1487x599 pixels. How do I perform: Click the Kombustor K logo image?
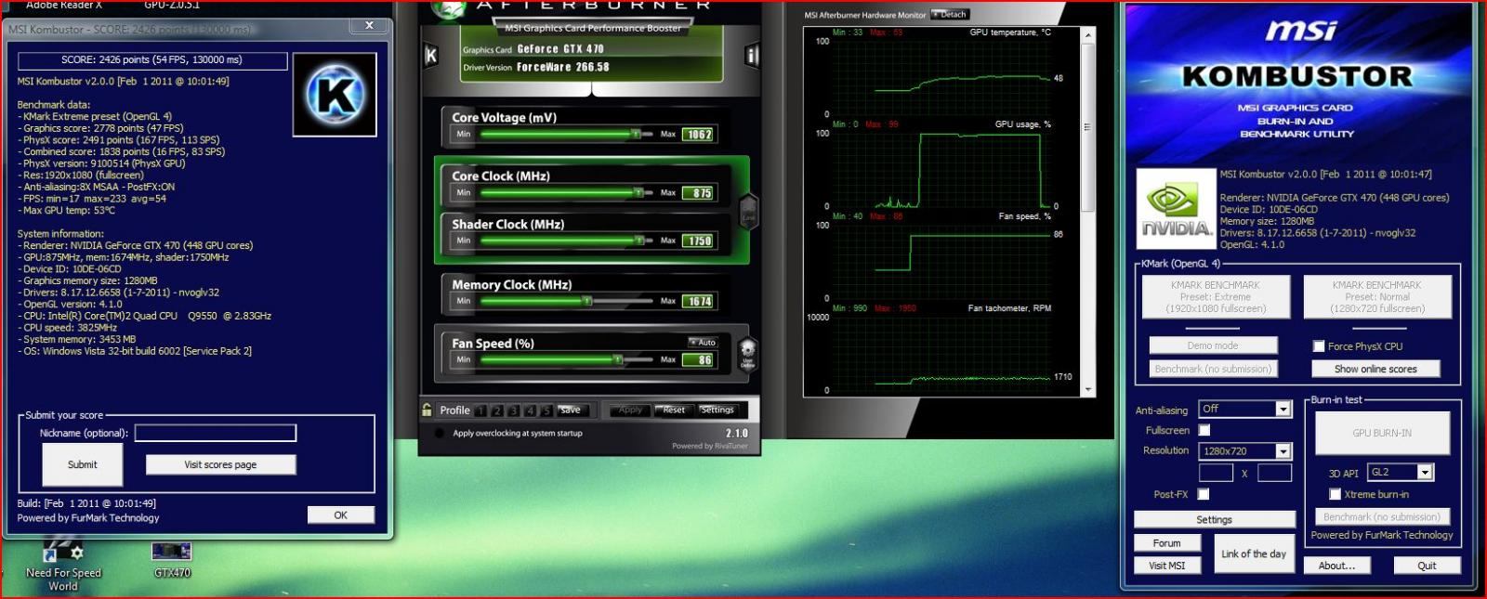pos(335,95)
